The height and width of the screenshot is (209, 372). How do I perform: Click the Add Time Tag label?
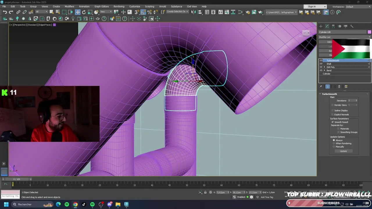coord(267,197)
